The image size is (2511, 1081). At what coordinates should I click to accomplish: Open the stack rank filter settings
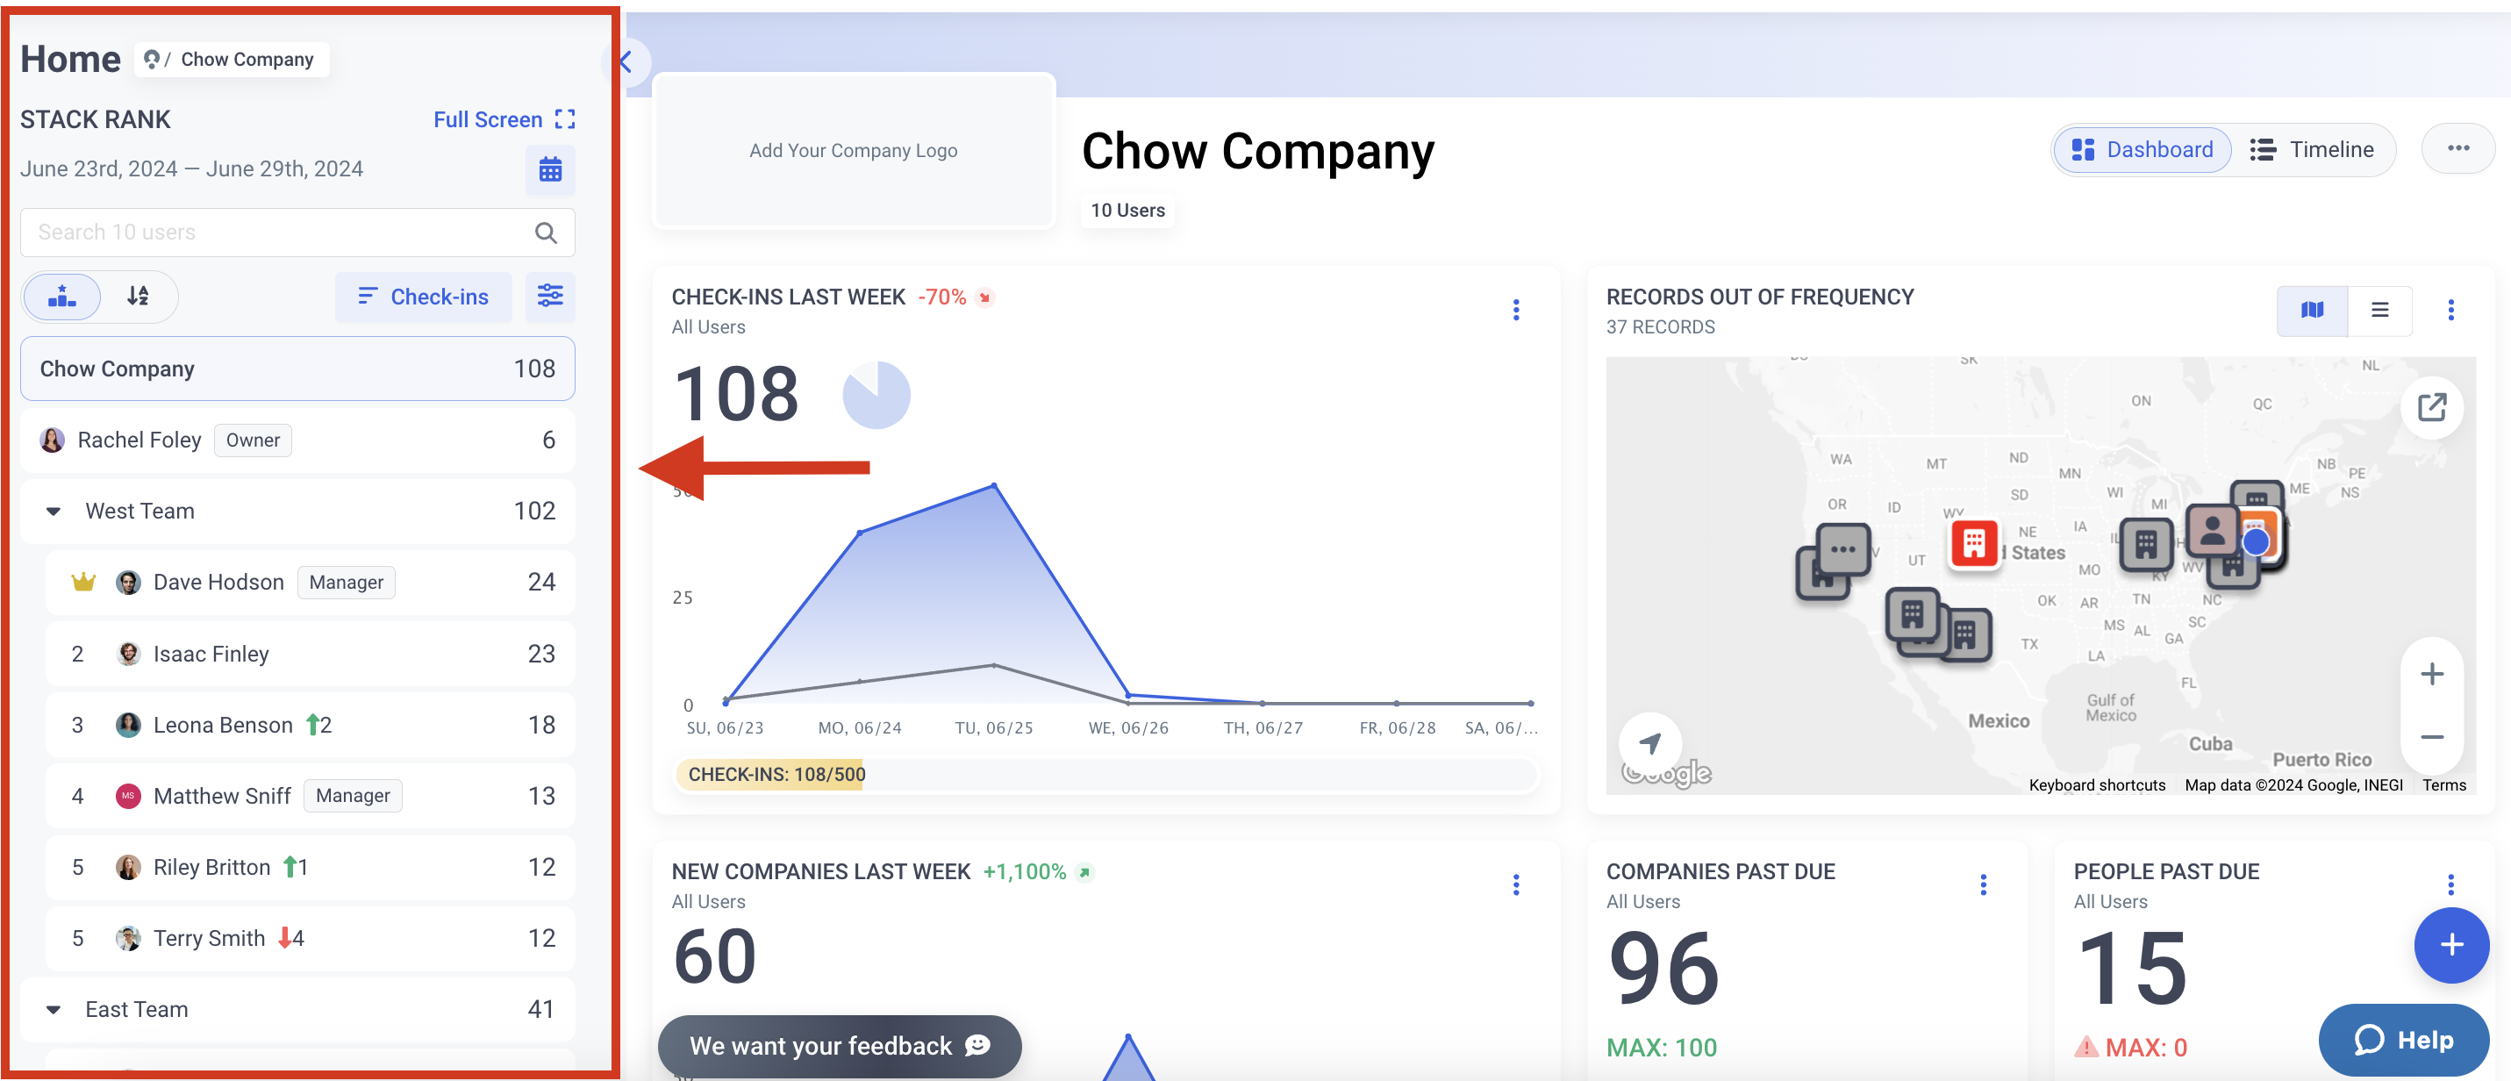tap(550, 297)
